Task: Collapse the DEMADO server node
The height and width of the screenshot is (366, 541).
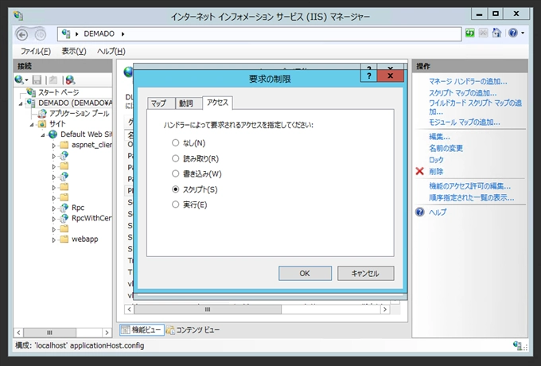Action: pos(21,103)
